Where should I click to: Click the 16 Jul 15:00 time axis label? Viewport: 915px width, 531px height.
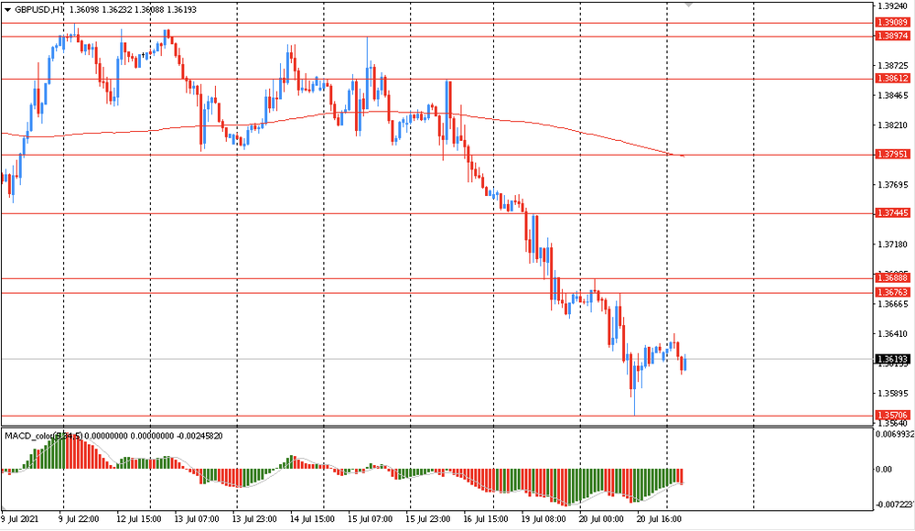coord(486,519)
